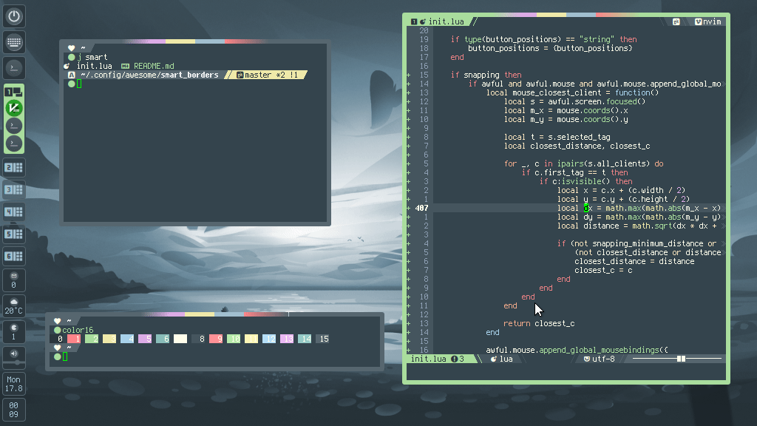Click the weather widget showing 20°C

point(14,306)
